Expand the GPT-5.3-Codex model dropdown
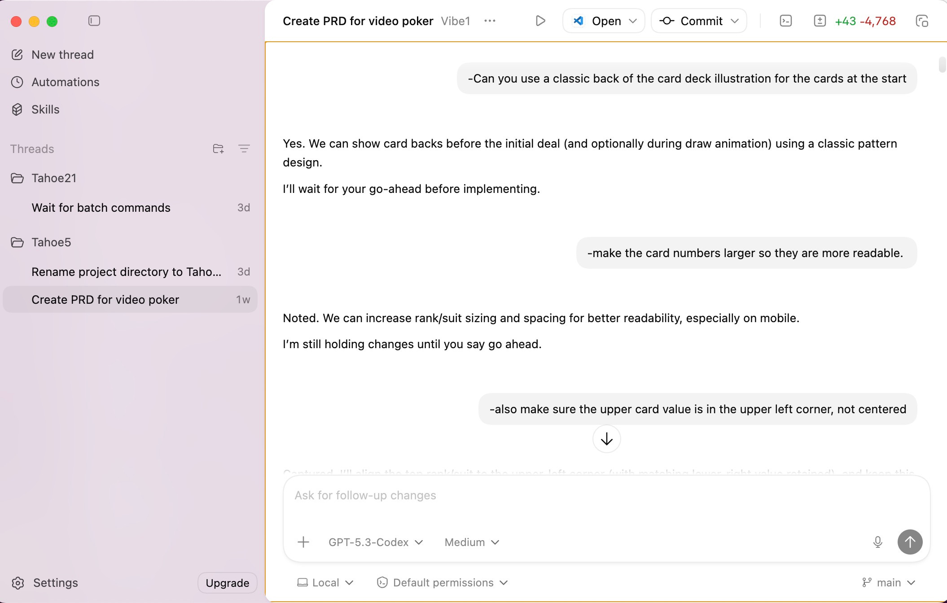 [x=376, y=542]
